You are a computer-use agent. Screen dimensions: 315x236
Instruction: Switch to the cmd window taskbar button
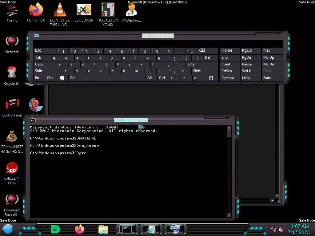[x=127, y=229]
